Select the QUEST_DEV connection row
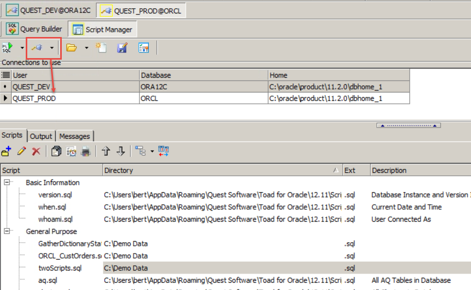The width and height of the screenshot is (471, 290). [205, 87]
